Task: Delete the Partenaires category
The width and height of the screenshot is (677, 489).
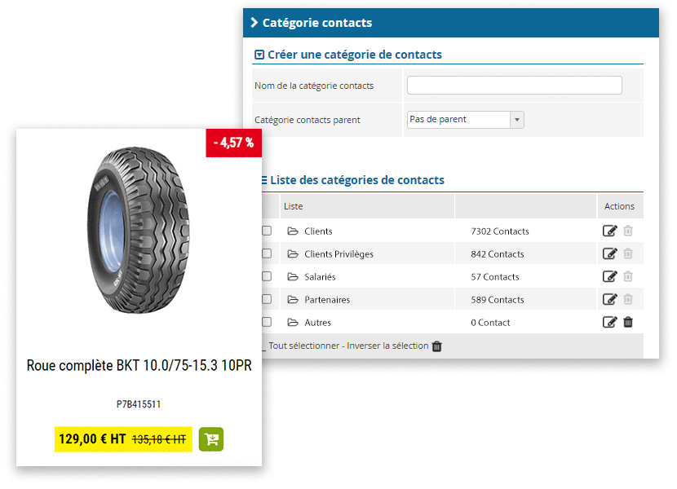Action: tap(628, 299)
